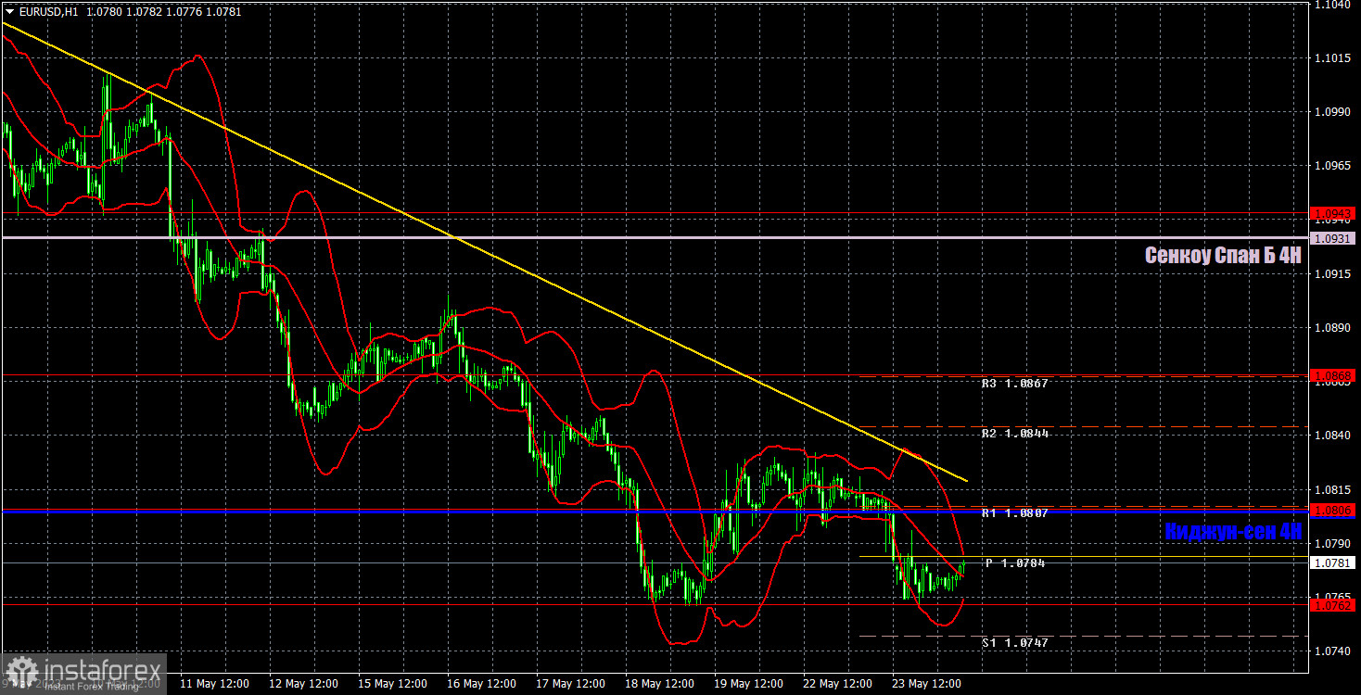Open the chart dropdown arrow beside EURUSD,H1

click(9, 11)
